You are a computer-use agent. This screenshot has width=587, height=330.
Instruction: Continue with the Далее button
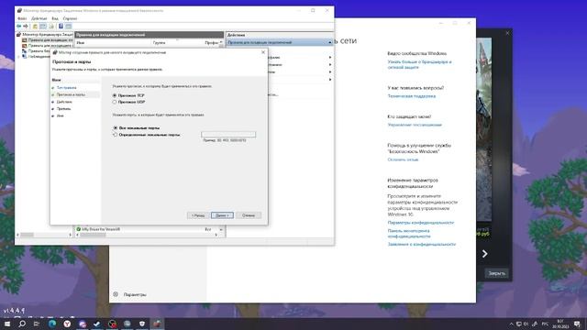[222, 215]
